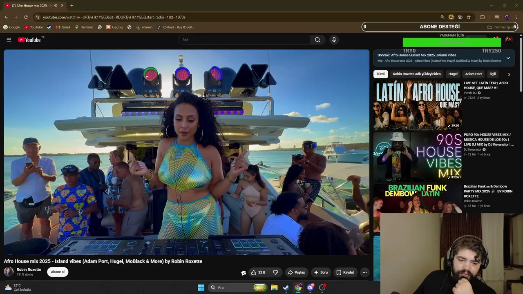The width and height of the screenshot is (523, 294).
Task: Open the LIVE SET LATIN TECH video title
Action: (486, 85)
